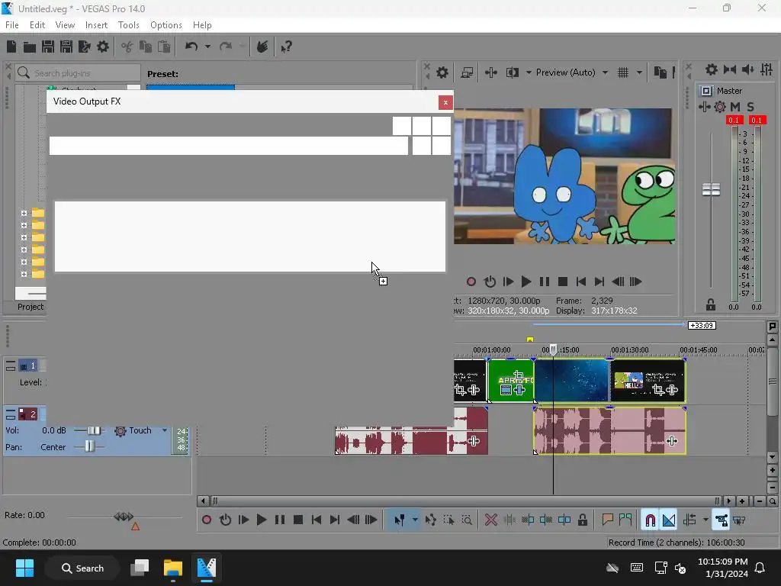Click the Redo arrow icon
The width and height of the screenshot is (781, 586).
pos(226,47)
